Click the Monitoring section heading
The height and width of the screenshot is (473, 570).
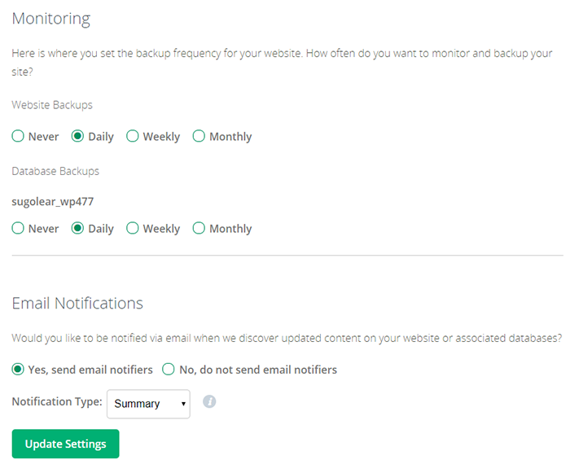[x=51, y=19]
